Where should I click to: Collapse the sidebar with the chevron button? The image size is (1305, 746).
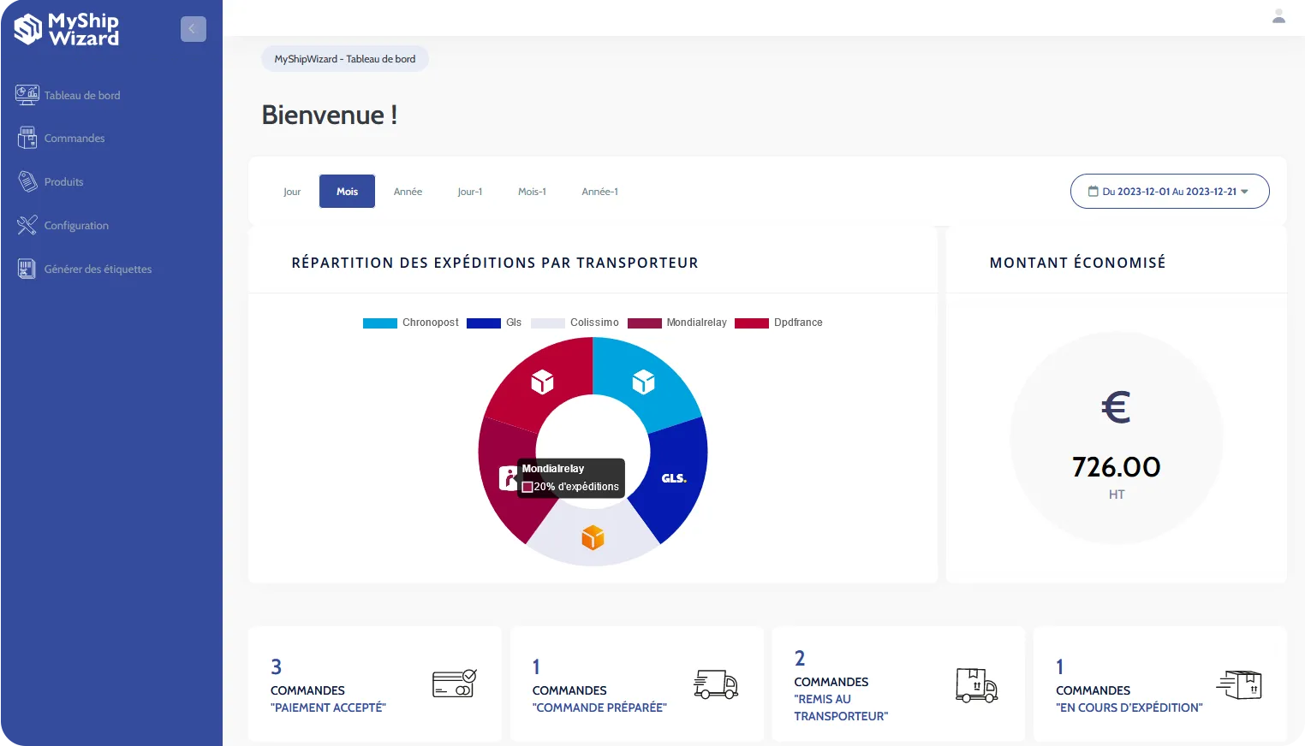194,28
